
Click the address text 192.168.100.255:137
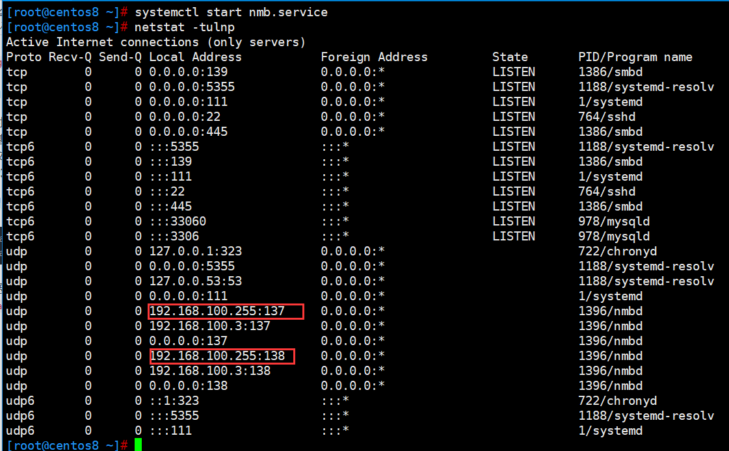point(217,311)
